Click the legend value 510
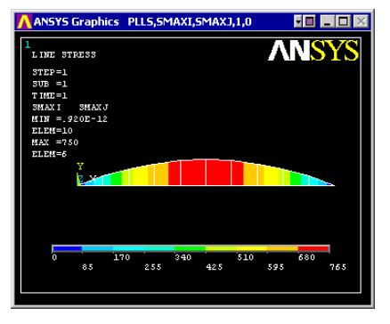390x324 pixels. (x=245, y=257)
